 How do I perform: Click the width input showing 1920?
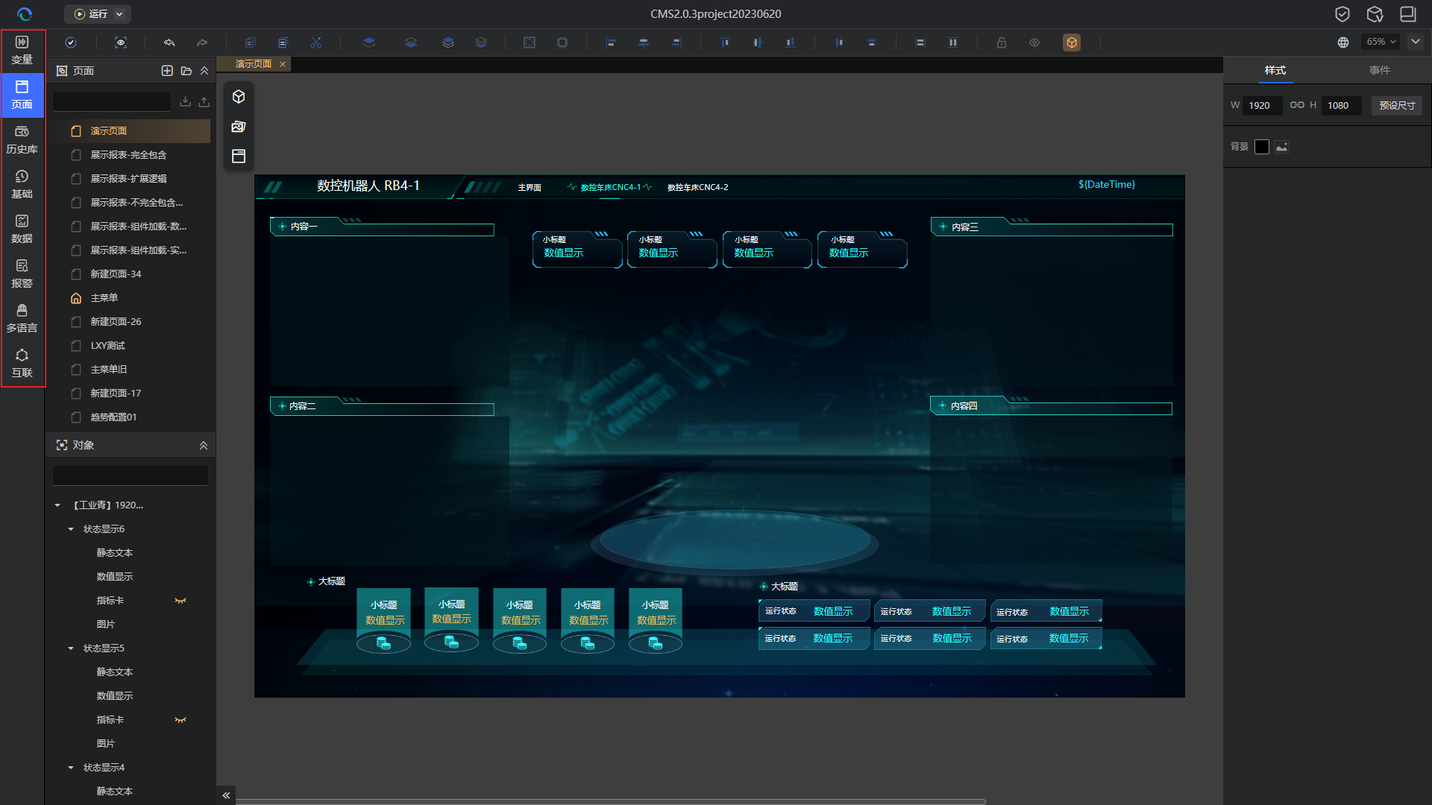1263,105
